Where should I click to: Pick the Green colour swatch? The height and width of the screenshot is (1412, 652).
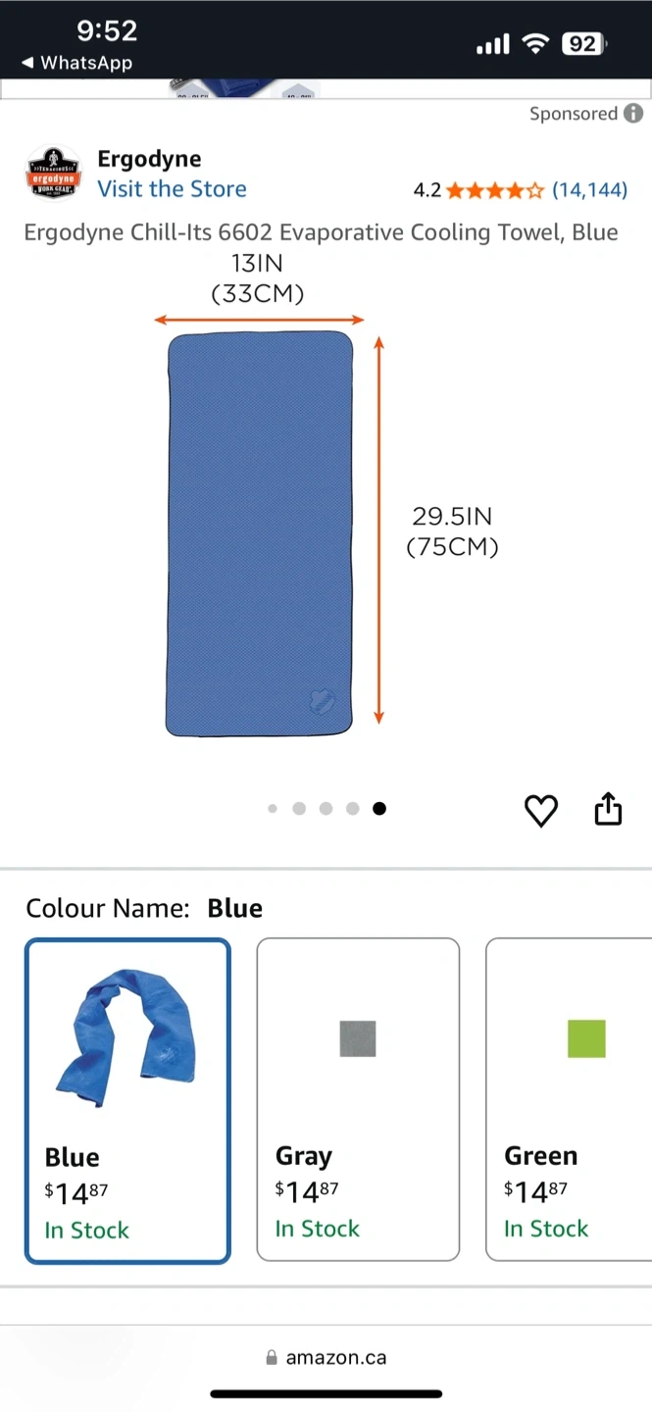tap(586, 1038)
